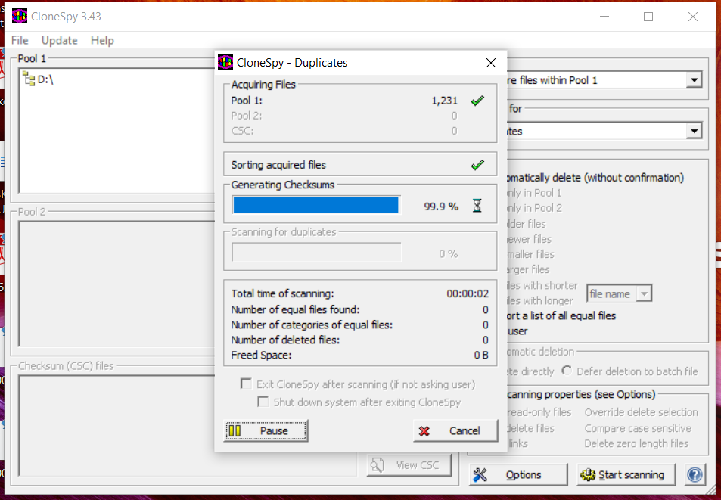The image size is (721, 500).
Task: Click 'Number of categories of equal files:' label
Action: click(x=312, y=325)
